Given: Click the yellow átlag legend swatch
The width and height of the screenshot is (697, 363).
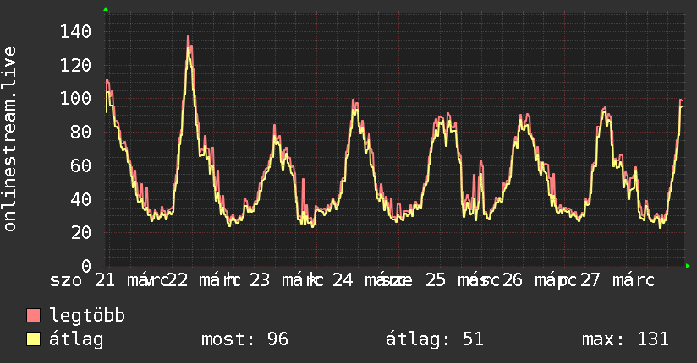Looking at the screenshot, I should [x=33, y=339].
